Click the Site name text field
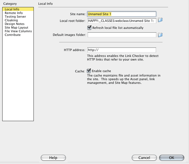Viewport: 189px width, 164px height. click(x=121, y=14)
